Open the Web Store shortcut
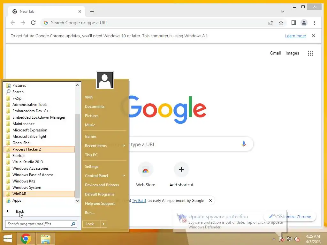The height and width of the screenshot is (245, 327). 146,174
